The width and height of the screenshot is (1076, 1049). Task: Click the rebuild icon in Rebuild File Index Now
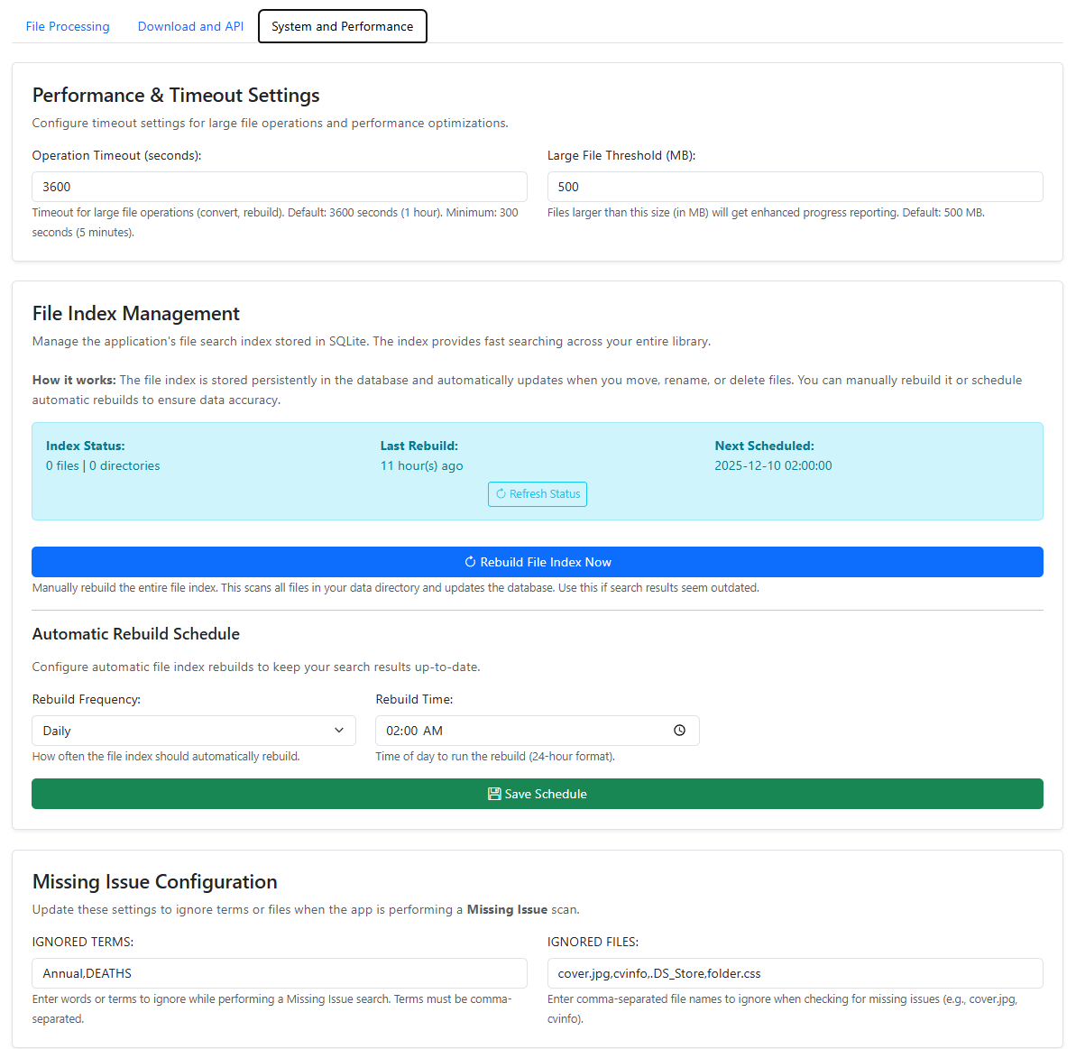click(470, 561)
